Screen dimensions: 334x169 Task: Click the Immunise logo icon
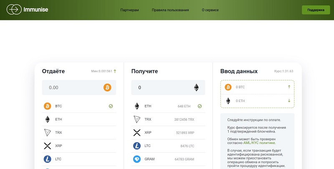[x=14, y=10]
